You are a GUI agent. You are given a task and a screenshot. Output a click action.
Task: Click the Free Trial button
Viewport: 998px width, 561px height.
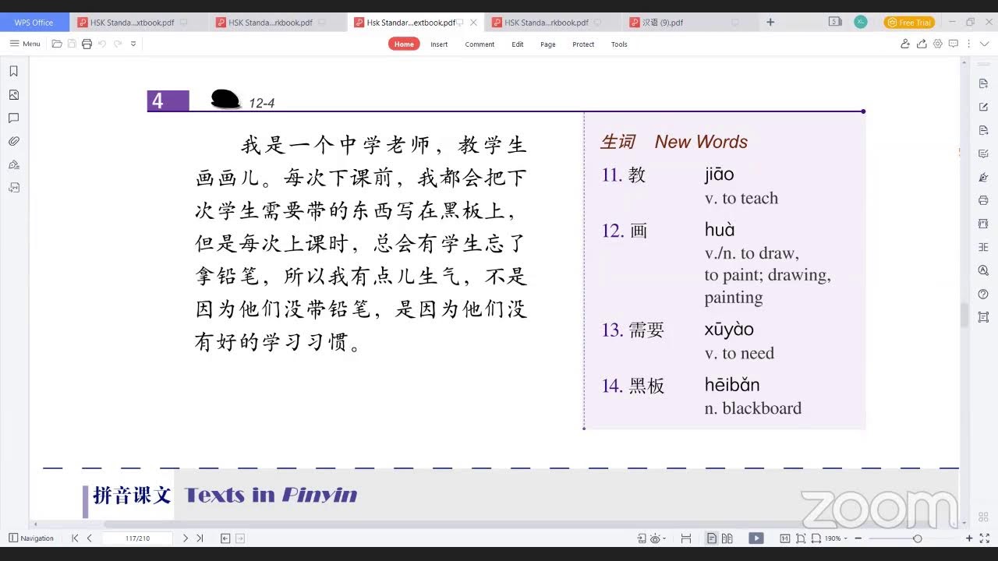[909, 23]
